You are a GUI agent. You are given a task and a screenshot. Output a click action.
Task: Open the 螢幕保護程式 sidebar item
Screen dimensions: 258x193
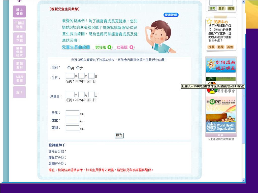coord(19,52)
